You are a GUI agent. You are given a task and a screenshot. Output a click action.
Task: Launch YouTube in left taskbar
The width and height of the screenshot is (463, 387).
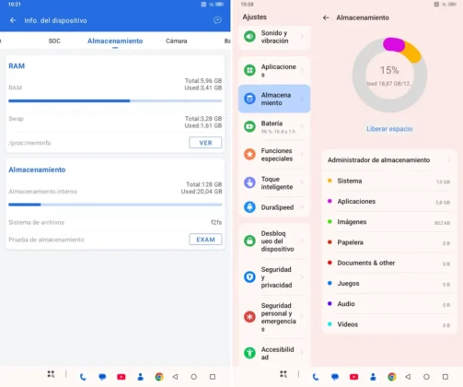(x=122, y=377)
